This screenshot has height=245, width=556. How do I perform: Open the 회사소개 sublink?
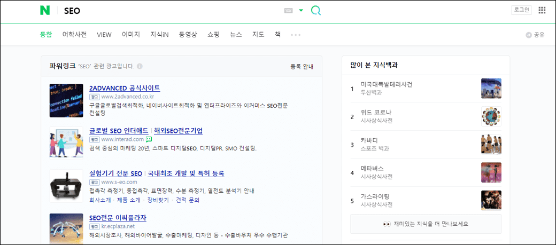[100, 200]
